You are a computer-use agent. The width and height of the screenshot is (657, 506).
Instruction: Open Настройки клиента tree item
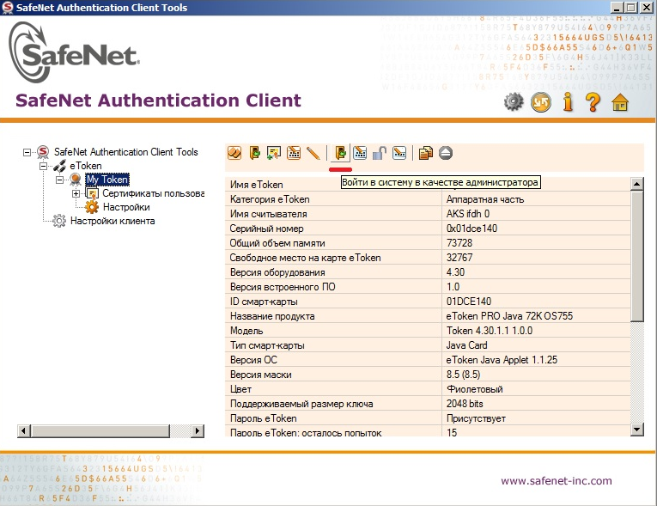tap(113, 221)
